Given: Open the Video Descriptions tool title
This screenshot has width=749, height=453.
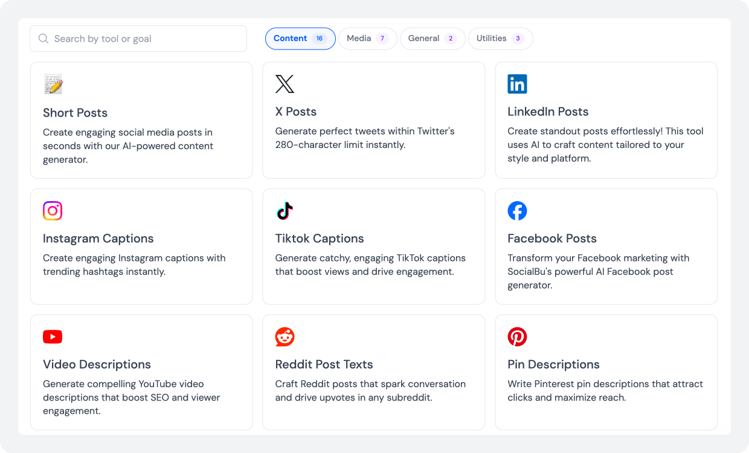Looking at the screenshot, I should tap(97, 365).
